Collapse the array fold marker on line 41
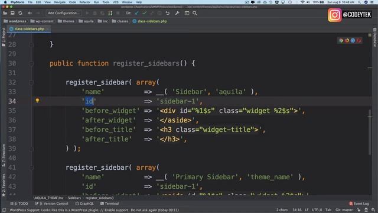378x213 pixels. click(x=31, y=167)
